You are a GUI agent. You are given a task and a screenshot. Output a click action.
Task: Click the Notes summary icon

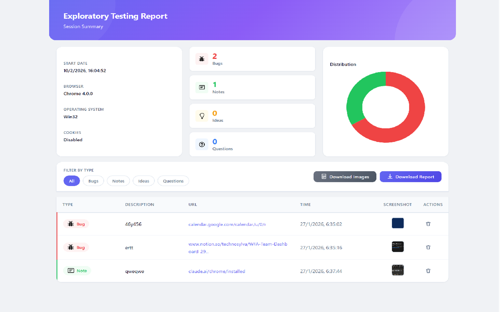coord(201,87)
